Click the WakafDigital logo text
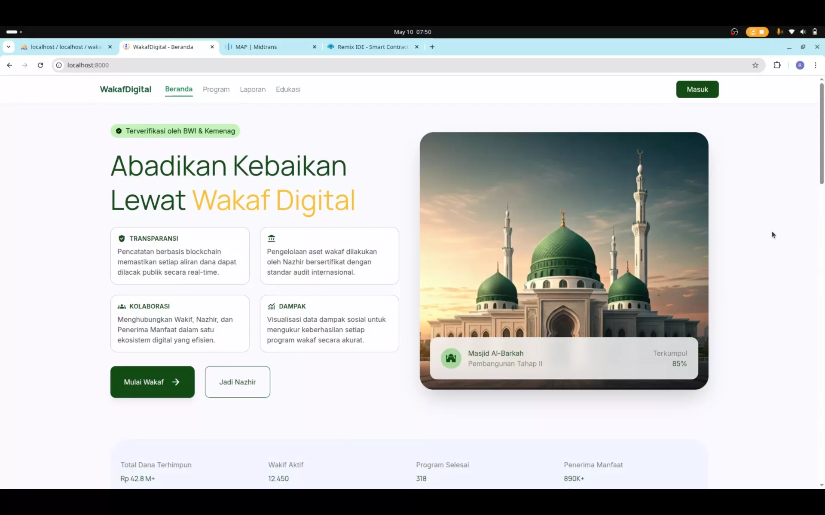Image resolution: width=825 pixels, height=515 pixels. tap(125, 89)
